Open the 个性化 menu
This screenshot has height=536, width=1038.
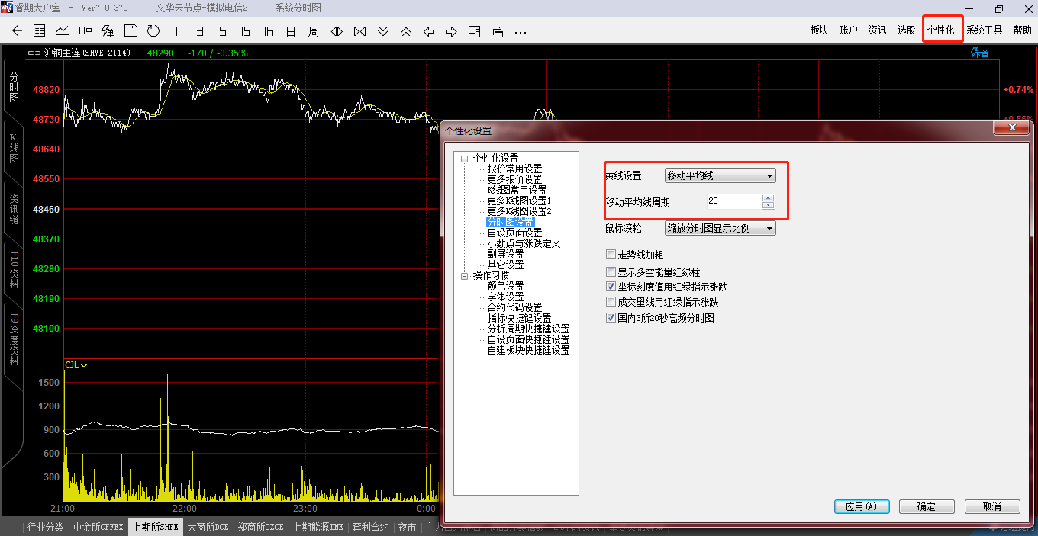click(940, 30)
